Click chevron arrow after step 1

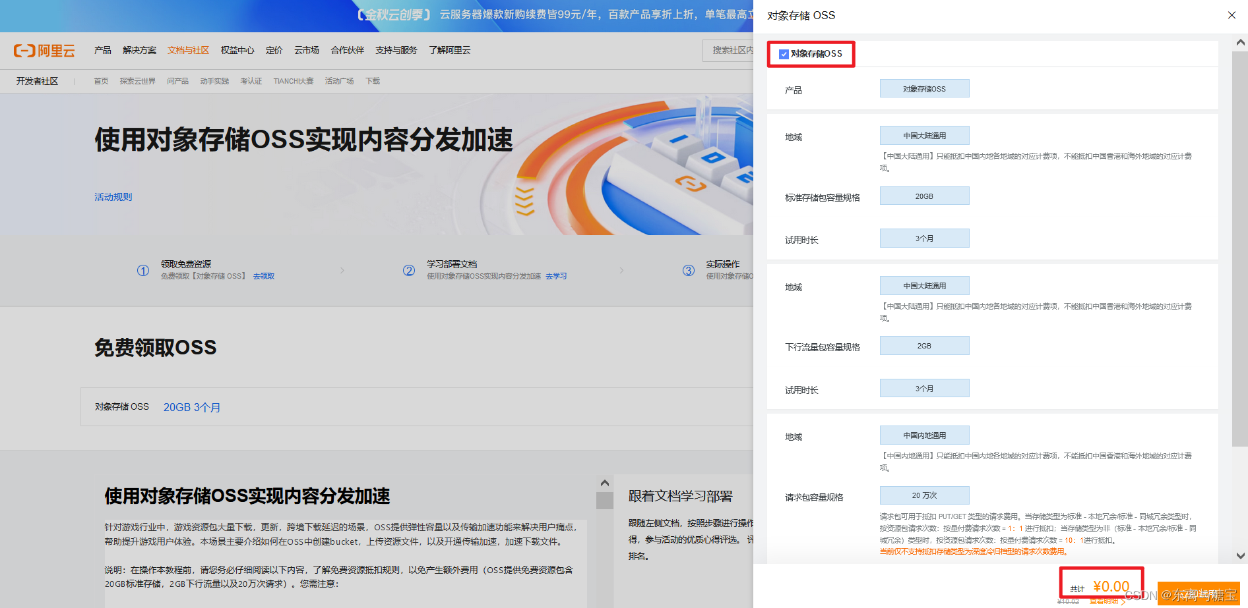pyautogui.click(x=342, y=270)
